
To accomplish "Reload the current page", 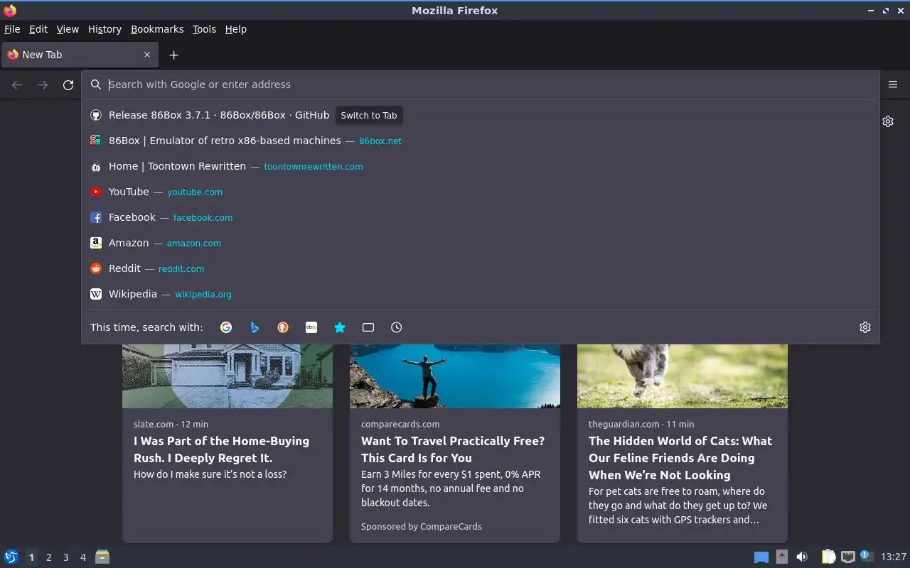I will click(68, 85).
